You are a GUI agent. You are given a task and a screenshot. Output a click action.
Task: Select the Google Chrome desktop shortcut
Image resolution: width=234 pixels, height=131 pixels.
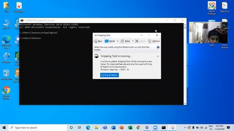point(6,92)
